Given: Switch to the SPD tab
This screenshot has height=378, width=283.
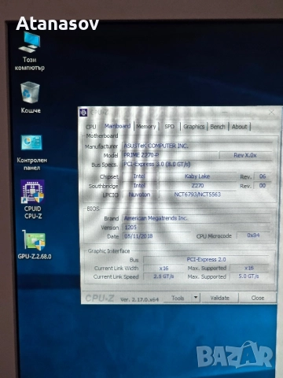Looking at the screenshot, I should point(170,127).
